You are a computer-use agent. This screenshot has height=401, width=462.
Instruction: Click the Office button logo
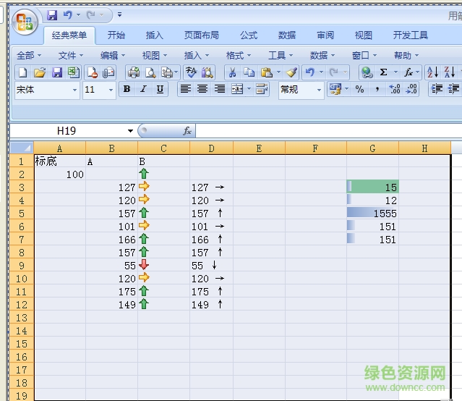coord(25,22)
